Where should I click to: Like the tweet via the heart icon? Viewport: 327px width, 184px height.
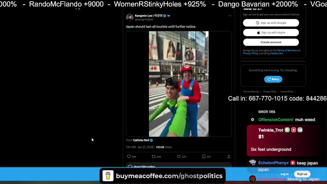[179, 156]
